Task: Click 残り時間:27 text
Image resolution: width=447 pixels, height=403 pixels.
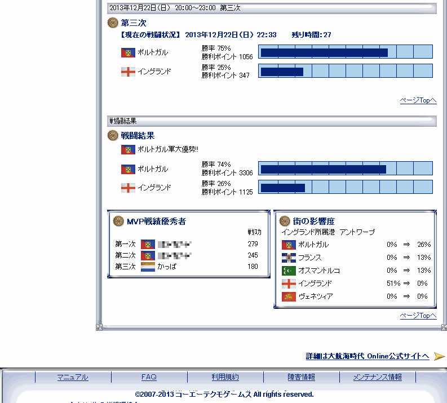Action: click(x=311, y=35)
